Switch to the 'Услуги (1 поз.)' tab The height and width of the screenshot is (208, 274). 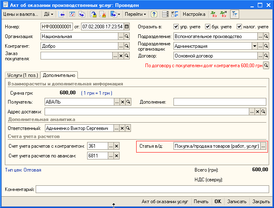click(x=22, y=75)
